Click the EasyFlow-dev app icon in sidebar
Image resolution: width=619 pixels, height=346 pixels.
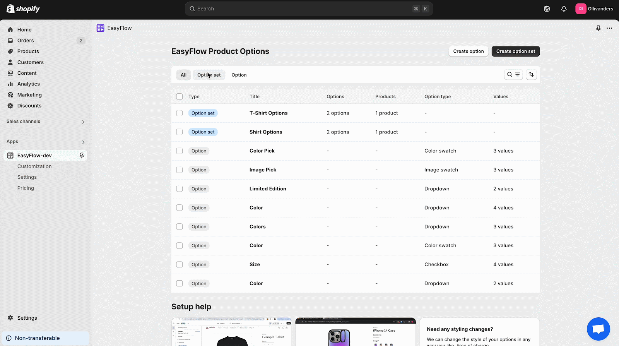(x=10, y=155)
